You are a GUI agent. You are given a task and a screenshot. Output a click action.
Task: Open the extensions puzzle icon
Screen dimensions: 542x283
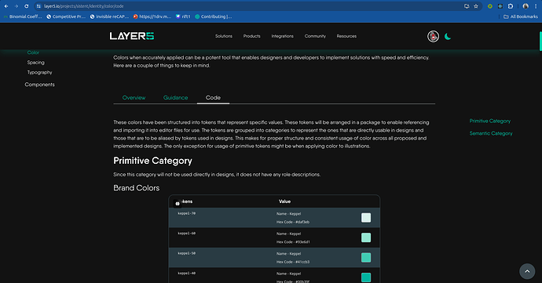point(511,6)
